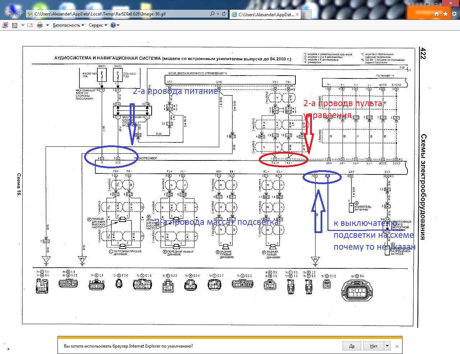Click the Print icon
Screen dimensions: 460x354
click(40, 25)
